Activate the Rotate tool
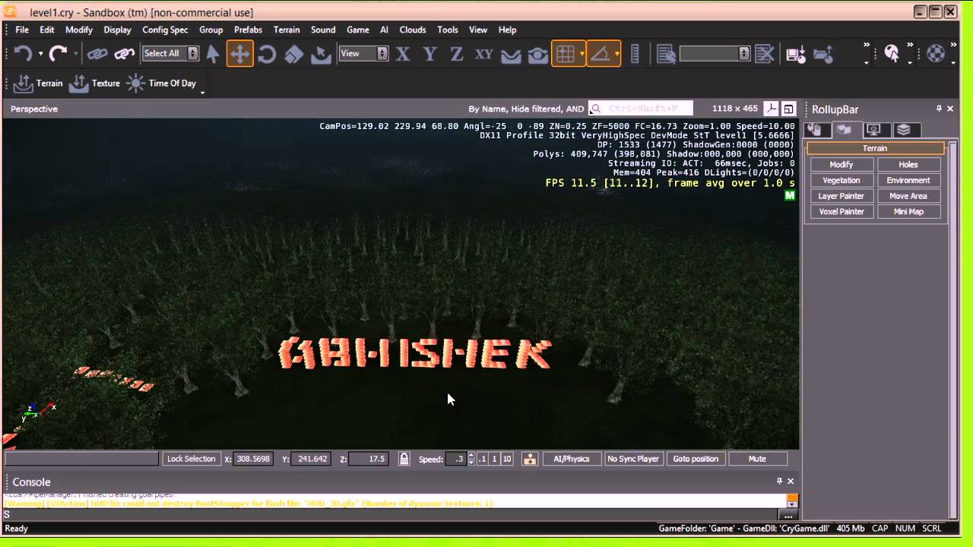 pyautogui.click(x=267, y=53)
